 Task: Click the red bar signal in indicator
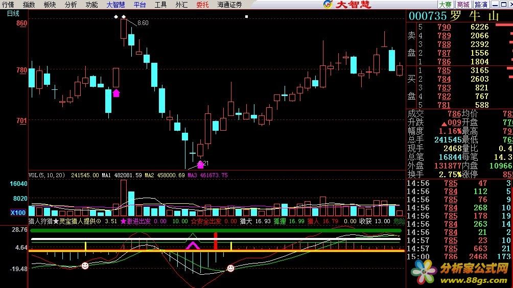point(215,241)
